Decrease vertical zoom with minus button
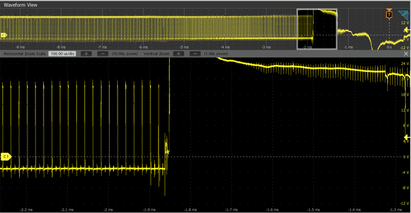This screenshot has width=411, height=213. point(195,53)
